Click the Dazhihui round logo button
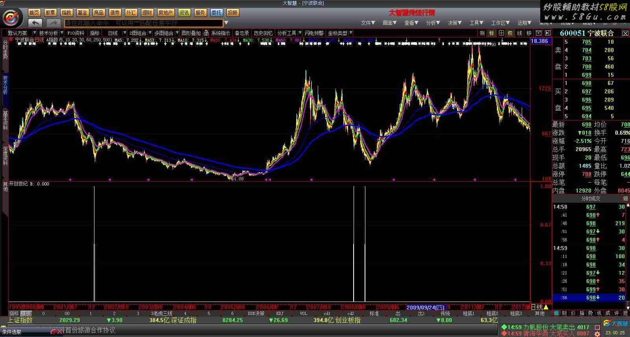This screenshot has width=630, height=337. 11,18
